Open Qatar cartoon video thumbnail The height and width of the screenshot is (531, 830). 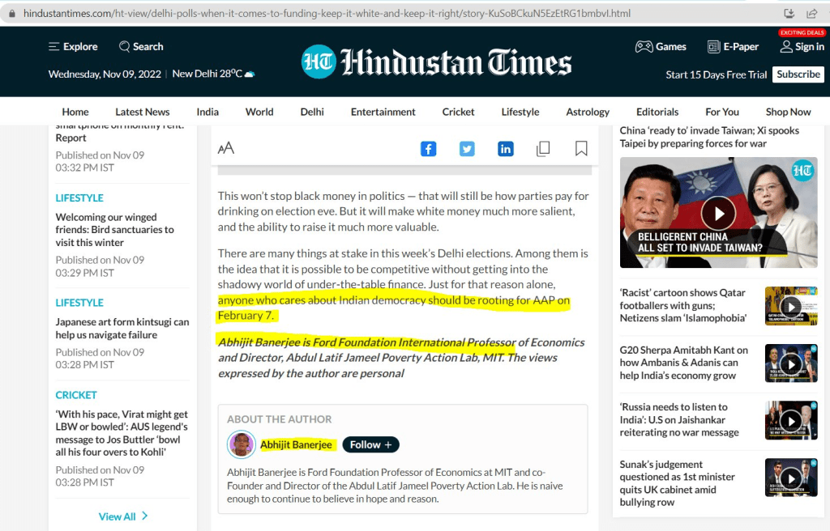pos(790,307)
